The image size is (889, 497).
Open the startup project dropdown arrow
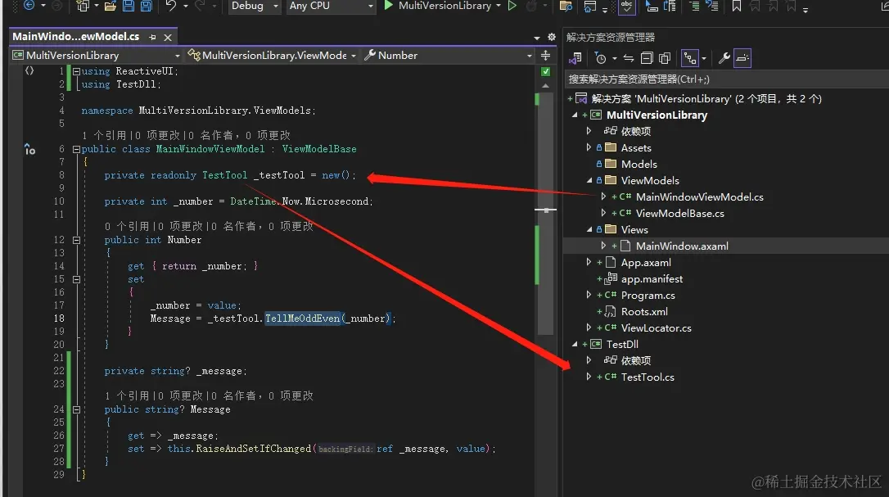499,6
